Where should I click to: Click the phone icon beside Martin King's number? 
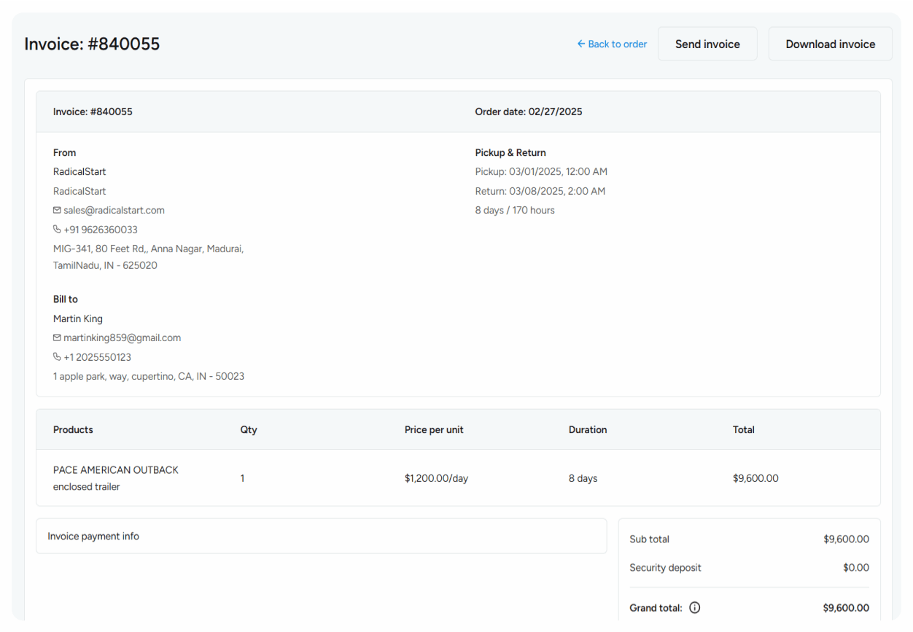56,356
